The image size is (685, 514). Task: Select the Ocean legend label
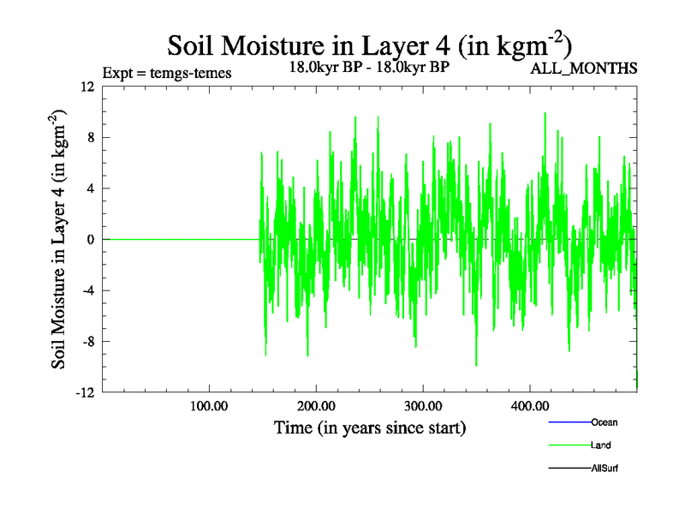tap(604, 422)
